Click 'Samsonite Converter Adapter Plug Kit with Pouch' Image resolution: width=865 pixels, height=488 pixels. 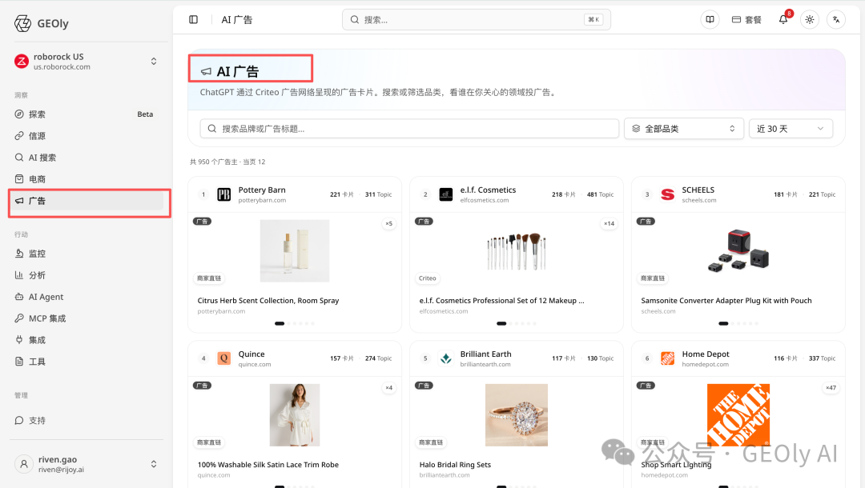pyautogui.click(x=726, y=301)
